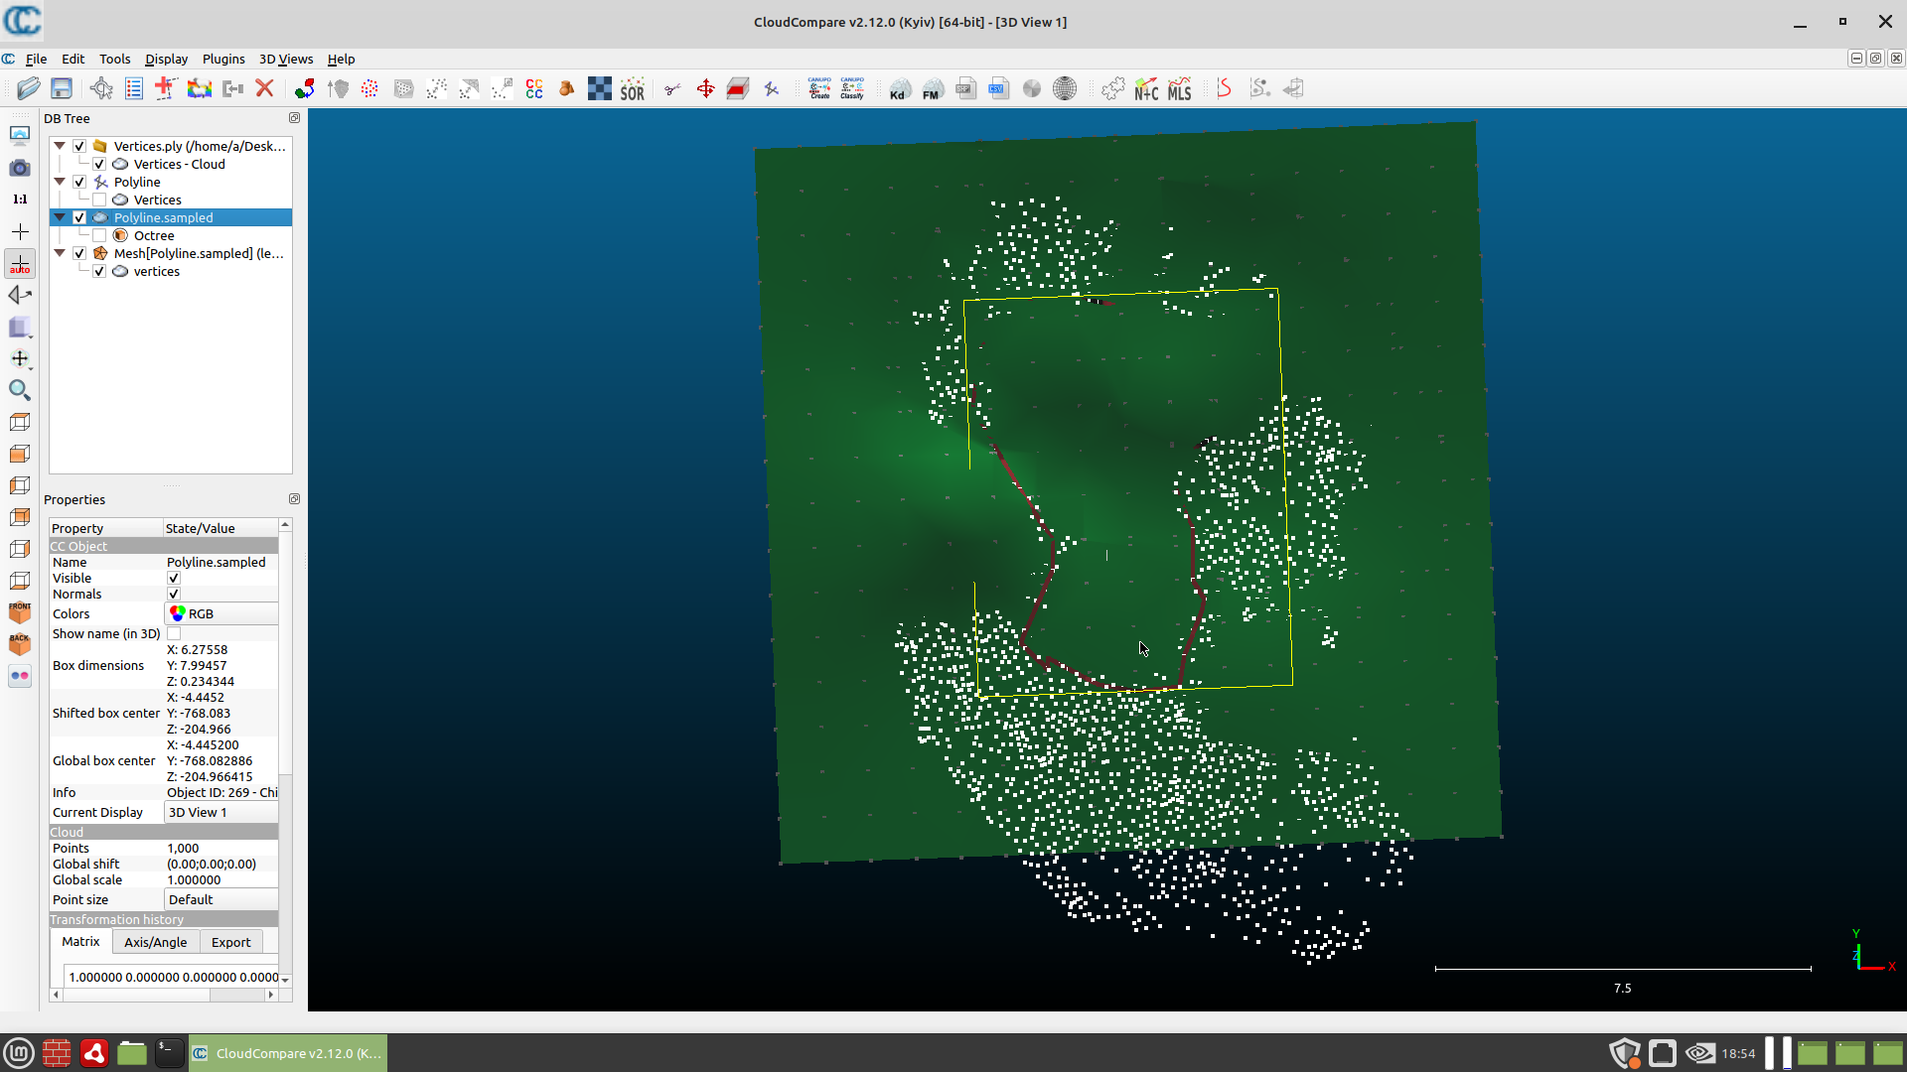Click the Export tab button

click(230, 942)
